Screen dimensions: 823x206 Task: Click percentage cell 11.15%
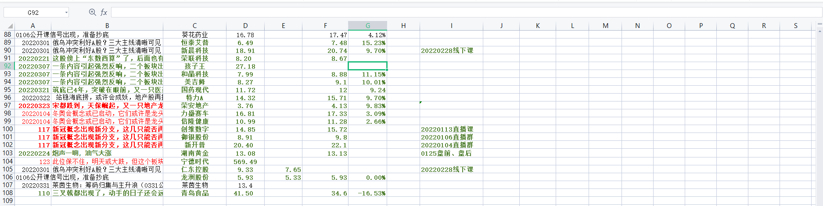pos(368,74)
